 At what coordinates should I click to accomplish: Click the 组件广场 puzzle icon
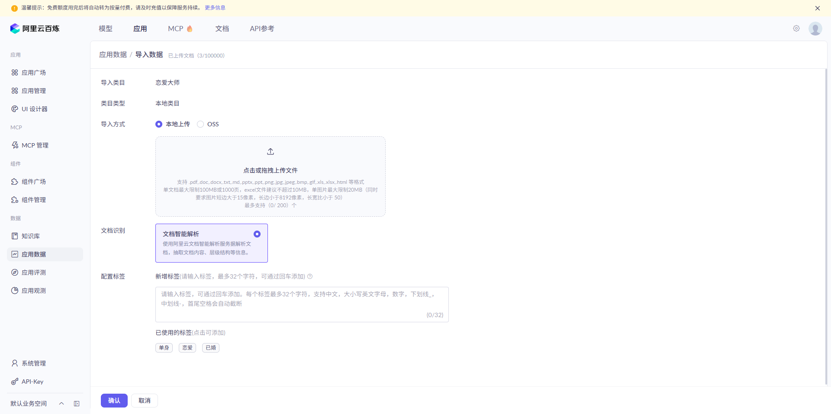tap(15, 182)
